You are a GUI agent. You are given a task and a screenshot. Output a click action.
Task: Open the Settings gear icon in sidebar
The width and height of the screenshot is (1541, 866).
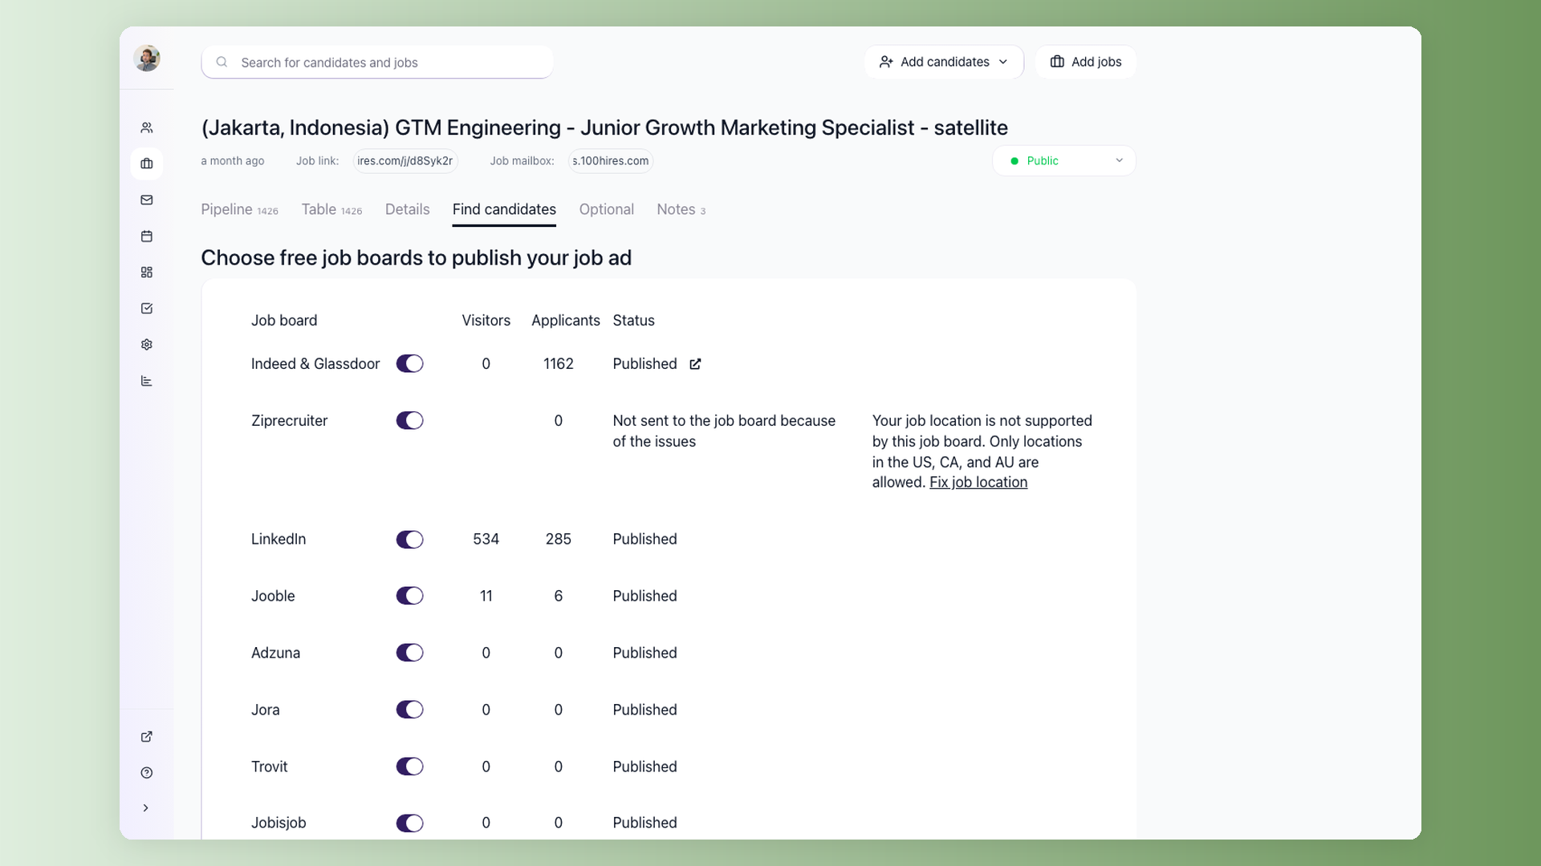147,345
